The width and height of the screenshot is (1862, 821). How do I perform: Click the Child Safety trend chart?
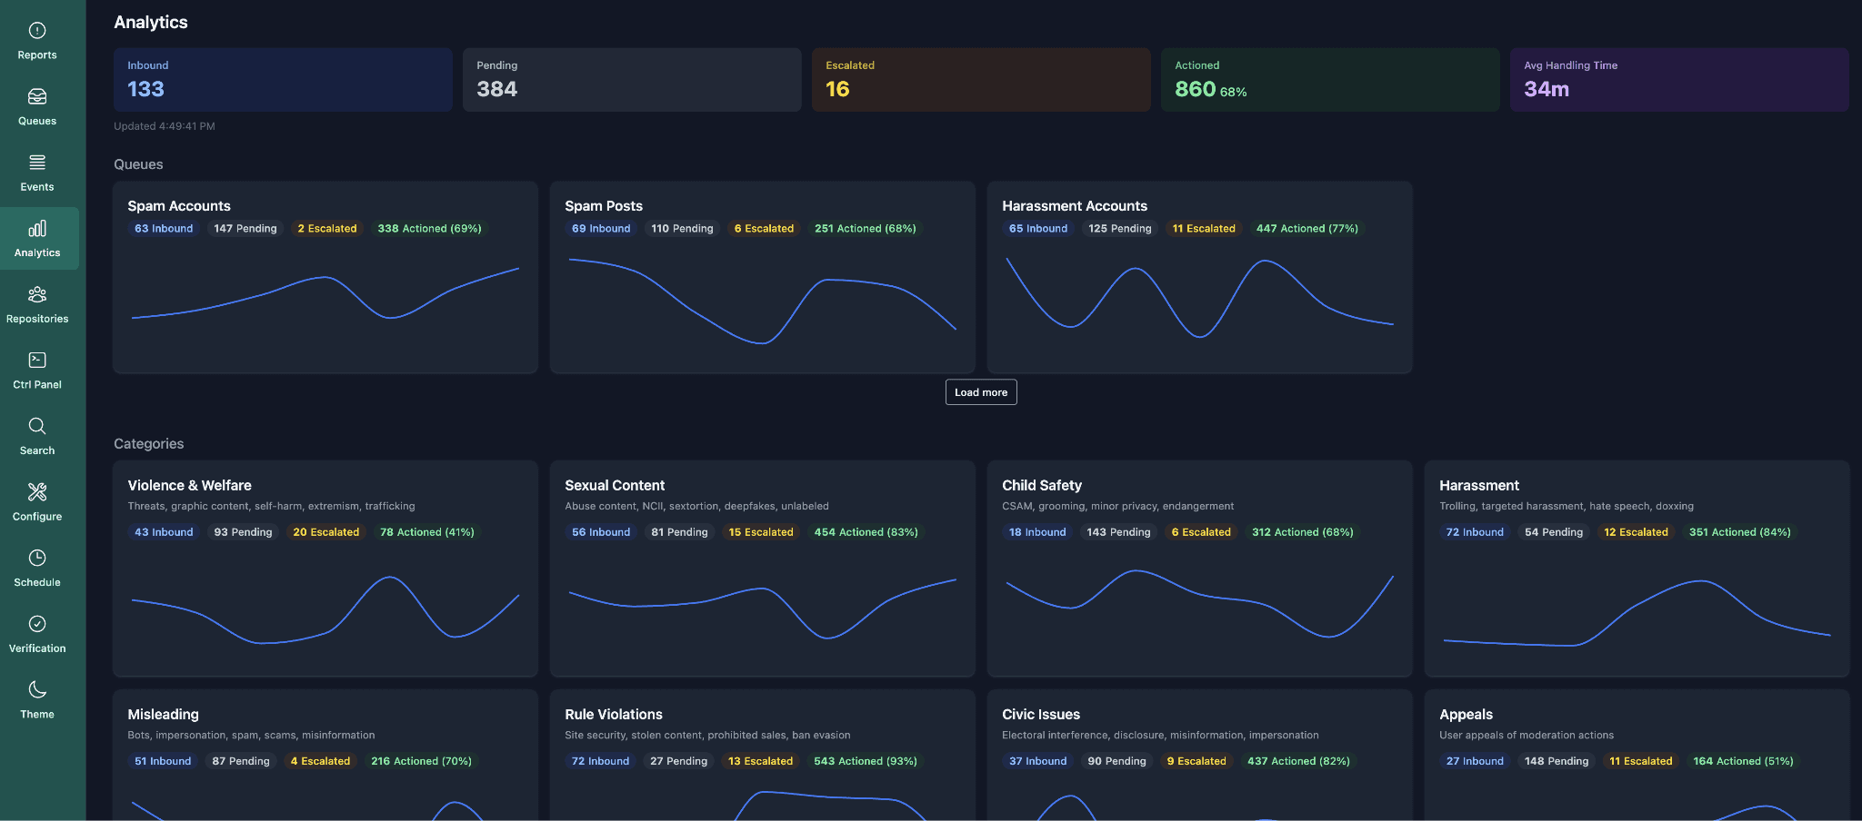click(x=1200, y=605)
